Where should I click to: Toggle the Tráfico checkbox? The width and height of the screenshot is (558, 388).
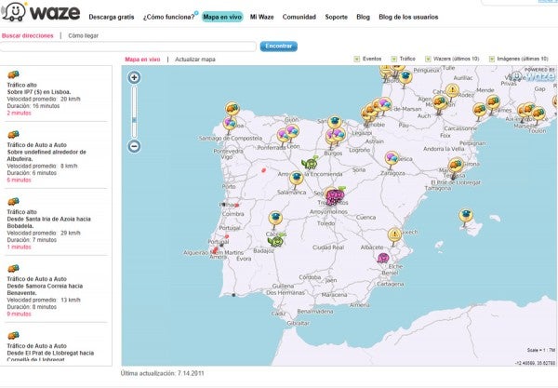point(394,59)
